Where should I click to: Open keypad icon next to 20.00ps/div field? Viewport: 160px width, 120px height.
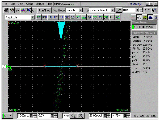click(x=105, y=116)
